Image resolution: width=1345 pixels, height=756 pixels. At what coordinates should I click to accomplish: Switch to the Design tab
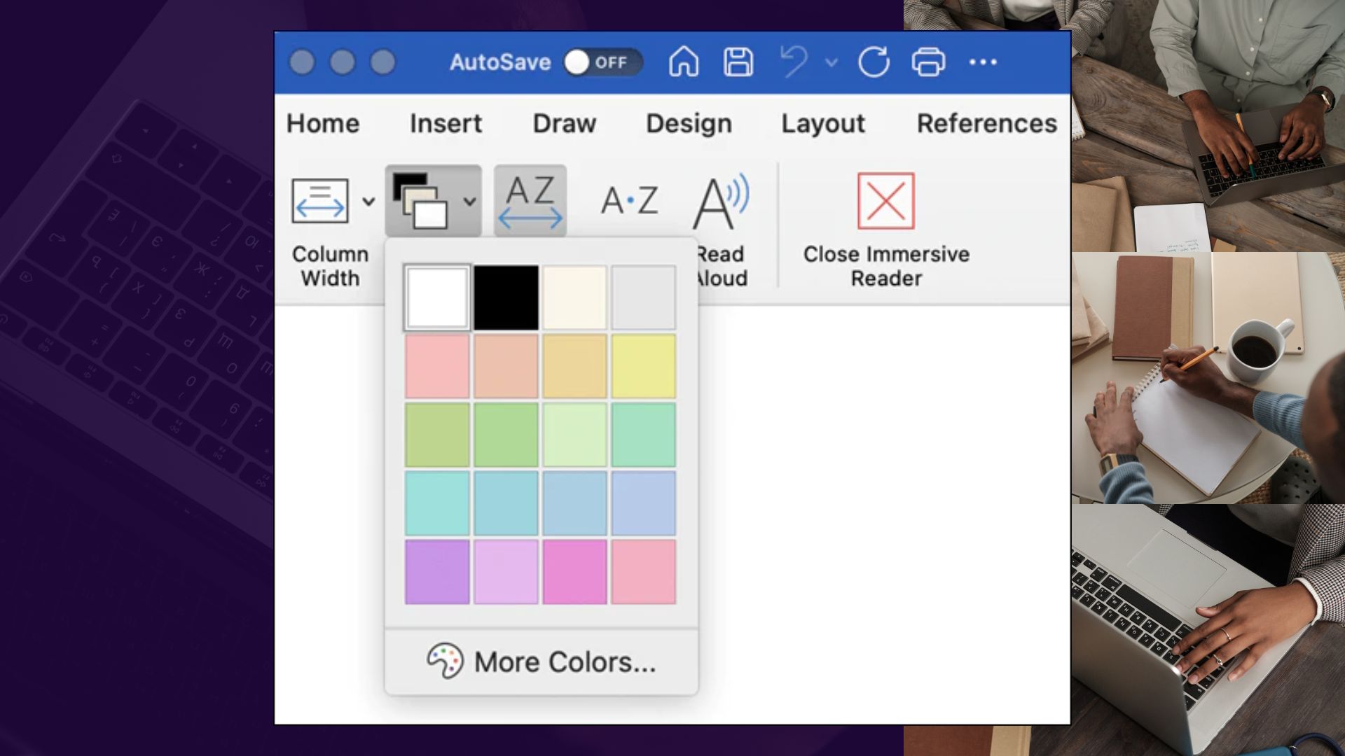point(689,123)
